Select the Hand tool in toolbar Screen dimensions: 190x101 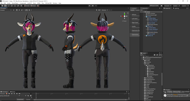(2, 6)
